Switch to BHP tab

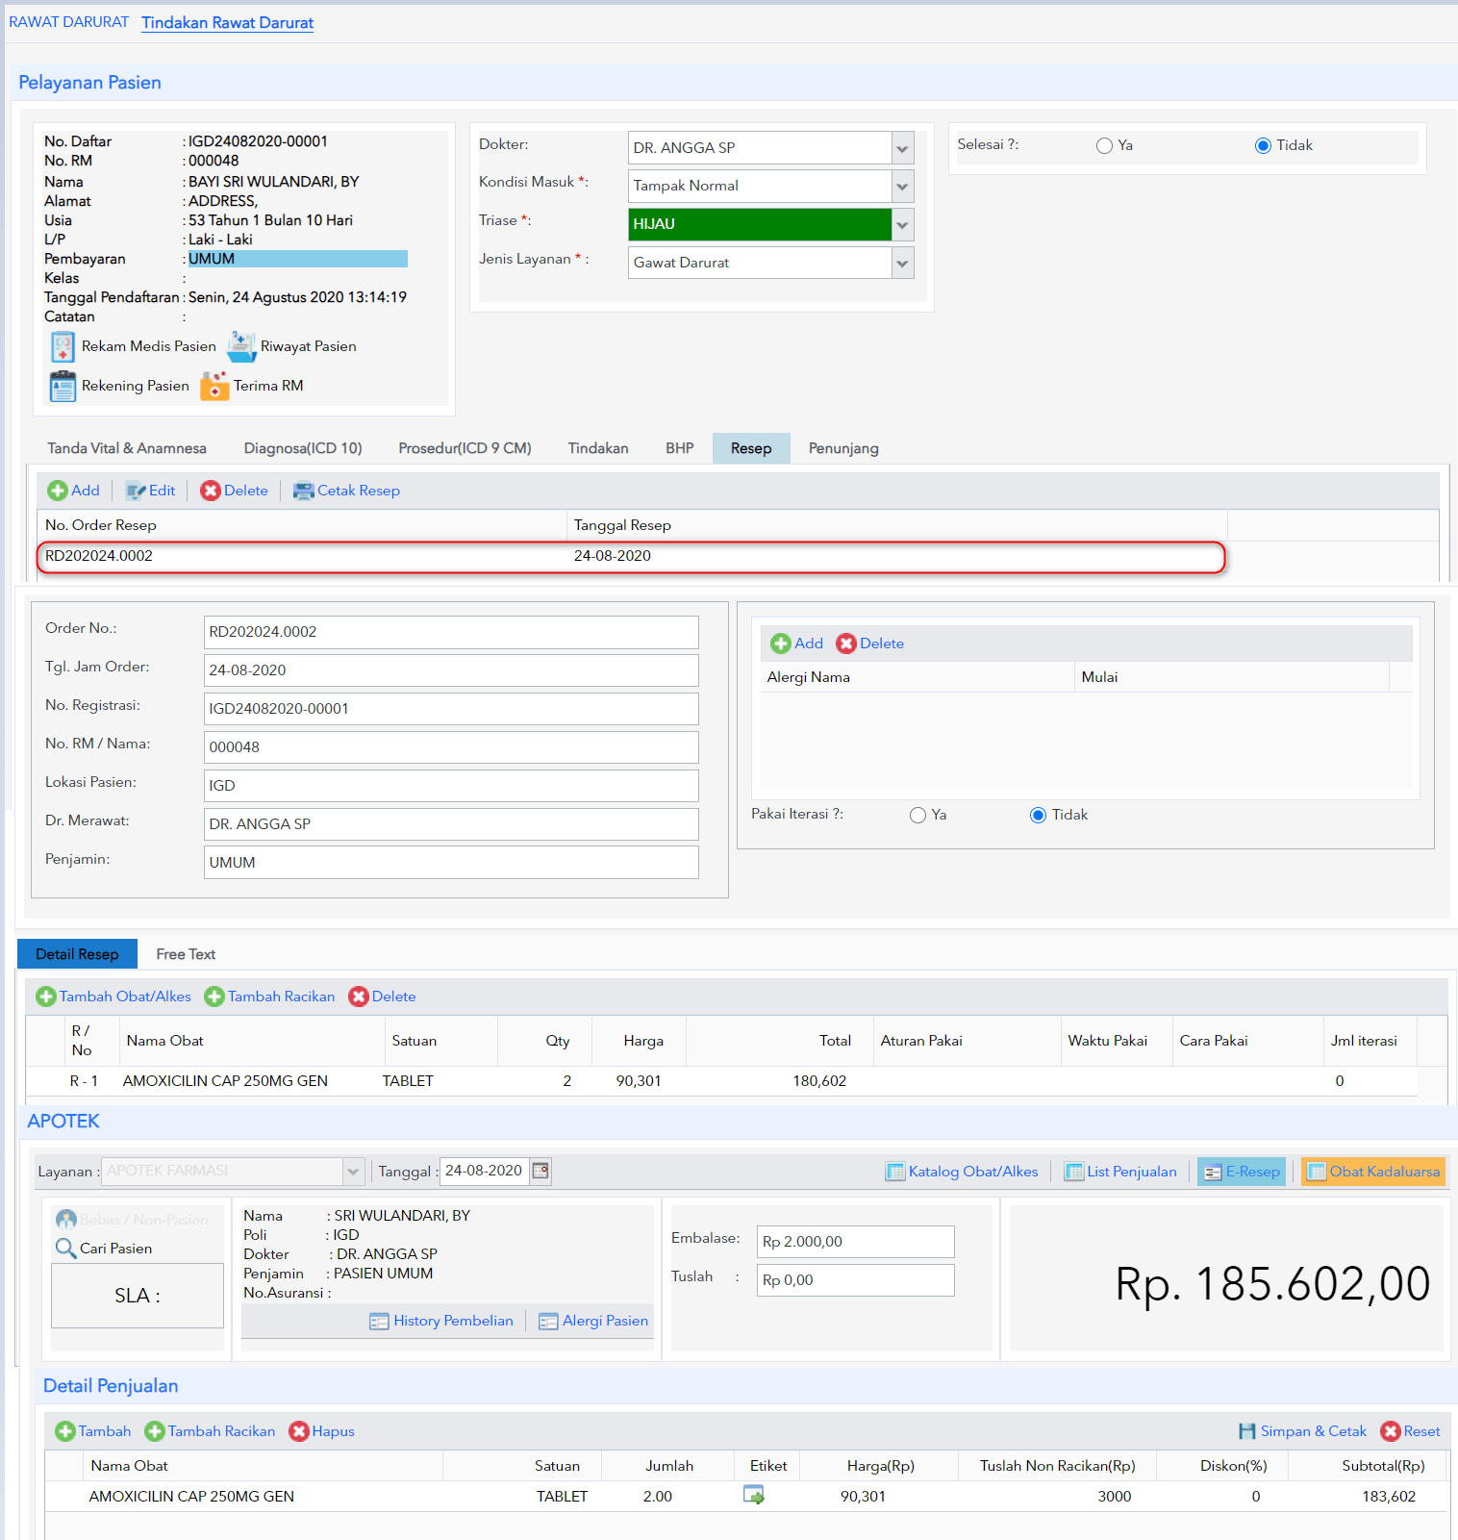(680, 448)
